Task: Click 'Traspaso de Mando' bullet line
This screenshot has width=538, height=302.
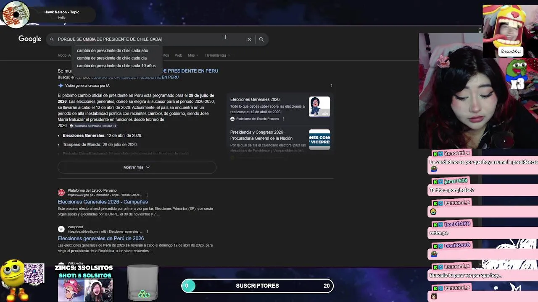Action: [100, 144]
